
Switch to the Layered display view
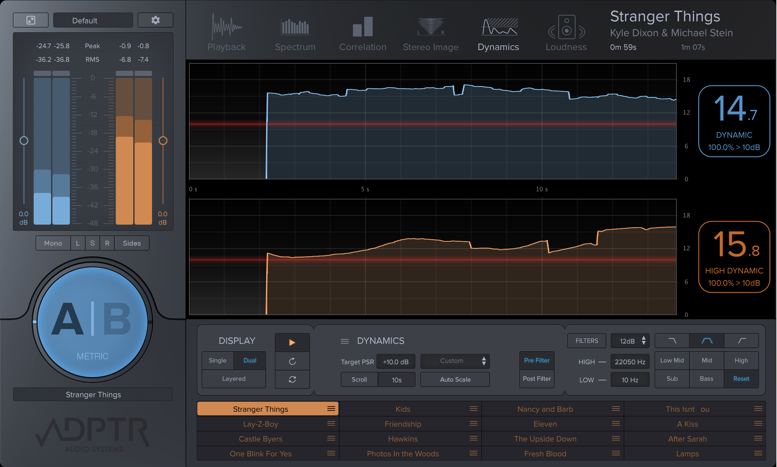click(x=234, y=378)
